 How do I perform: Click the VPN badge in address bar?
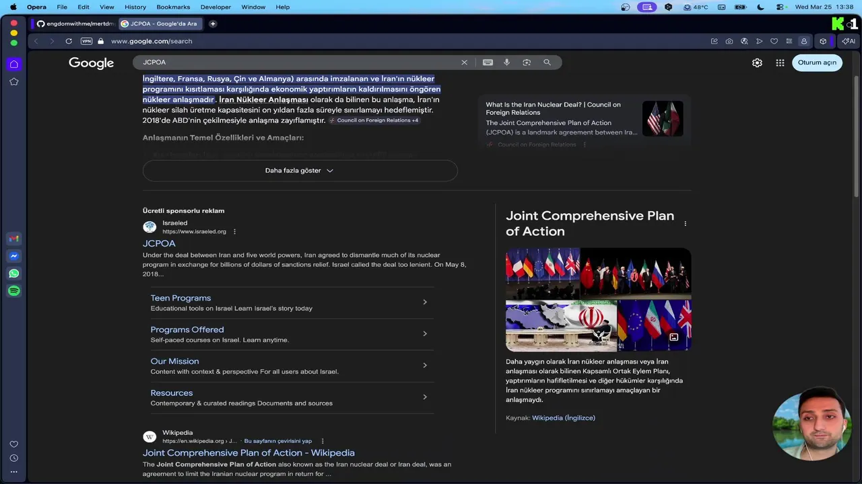point(86,41)
